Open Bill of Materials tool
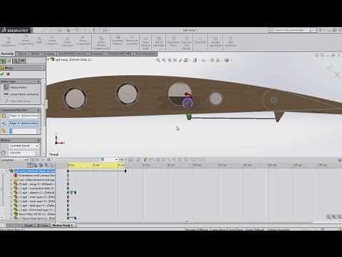The height and width of the screenshot is (257, 342). (159, 41)
